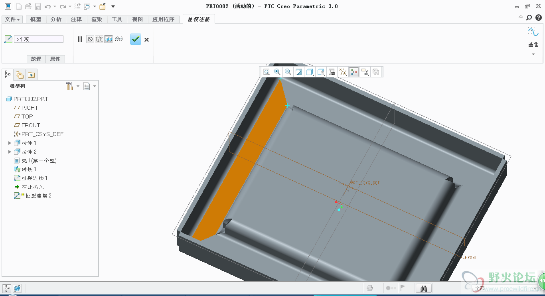Select the Favorites navigator tab
Image resolution: width=545 pixels, height=296 pixels.
pyautogui.click(x=32, y=75)
